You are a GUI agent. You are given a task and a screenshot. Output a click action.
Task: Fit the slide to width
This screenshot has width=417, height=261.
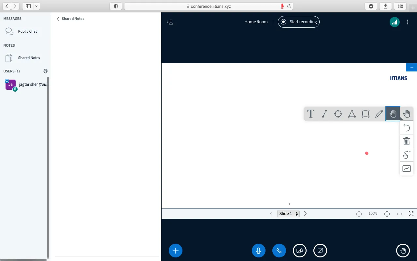(x=399, y=214)
